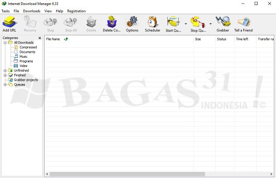Click the Delete Completed toolbar icon
This screenshot has height=178, width=276.
[x=112, y=22]
